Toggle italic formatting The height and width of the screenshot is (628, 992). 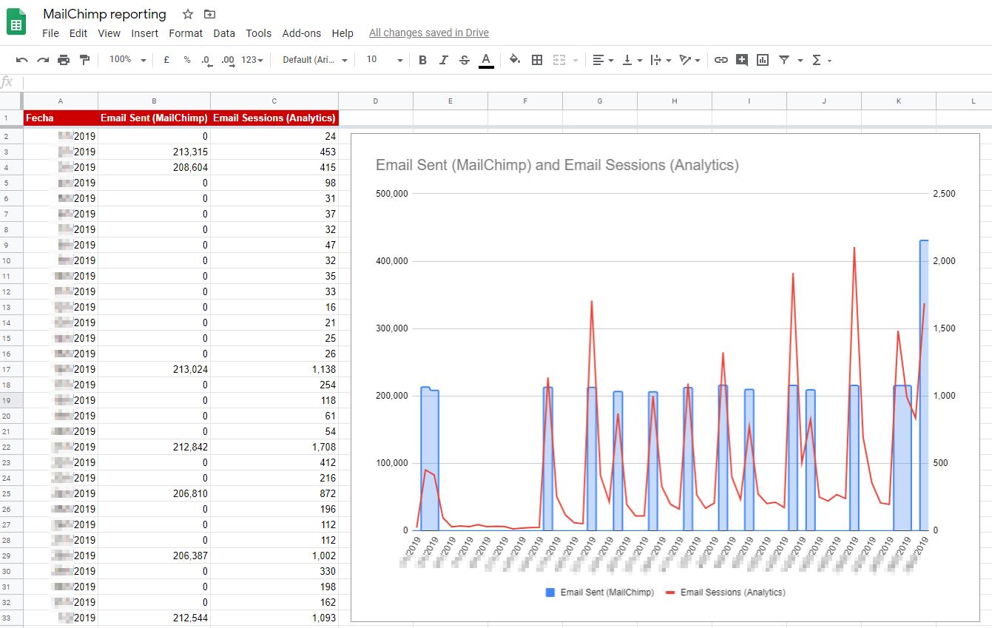(444, 60)
